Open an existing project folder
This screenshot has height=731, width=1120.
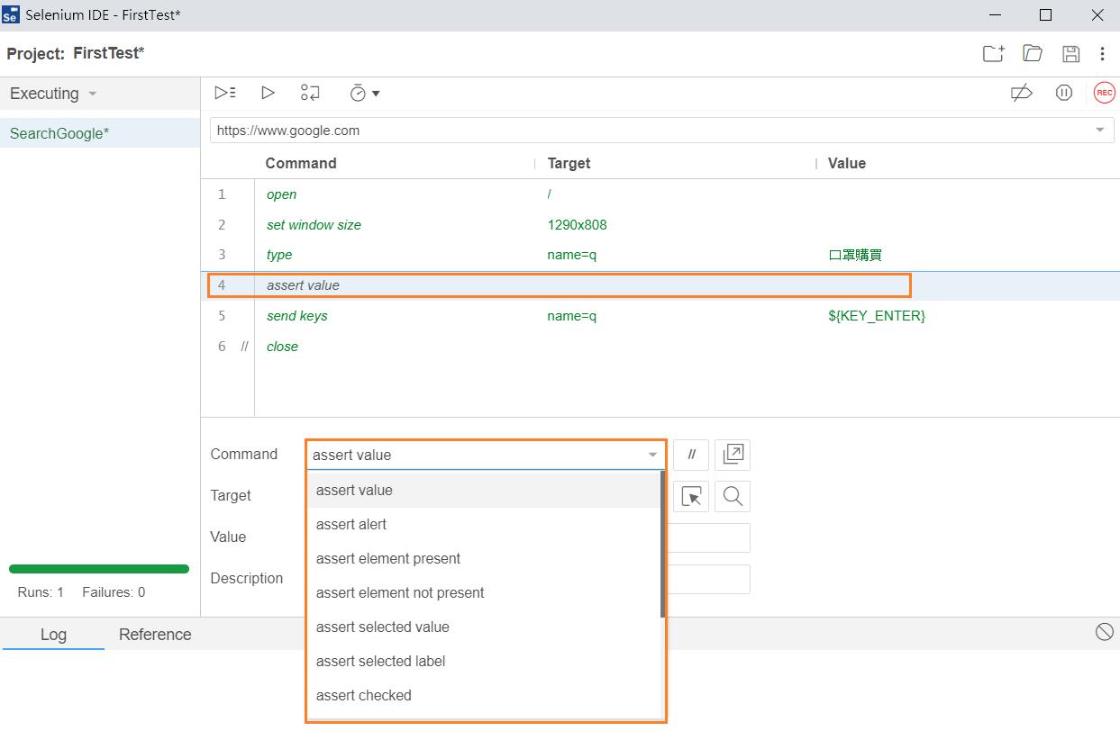[1033, 53]
